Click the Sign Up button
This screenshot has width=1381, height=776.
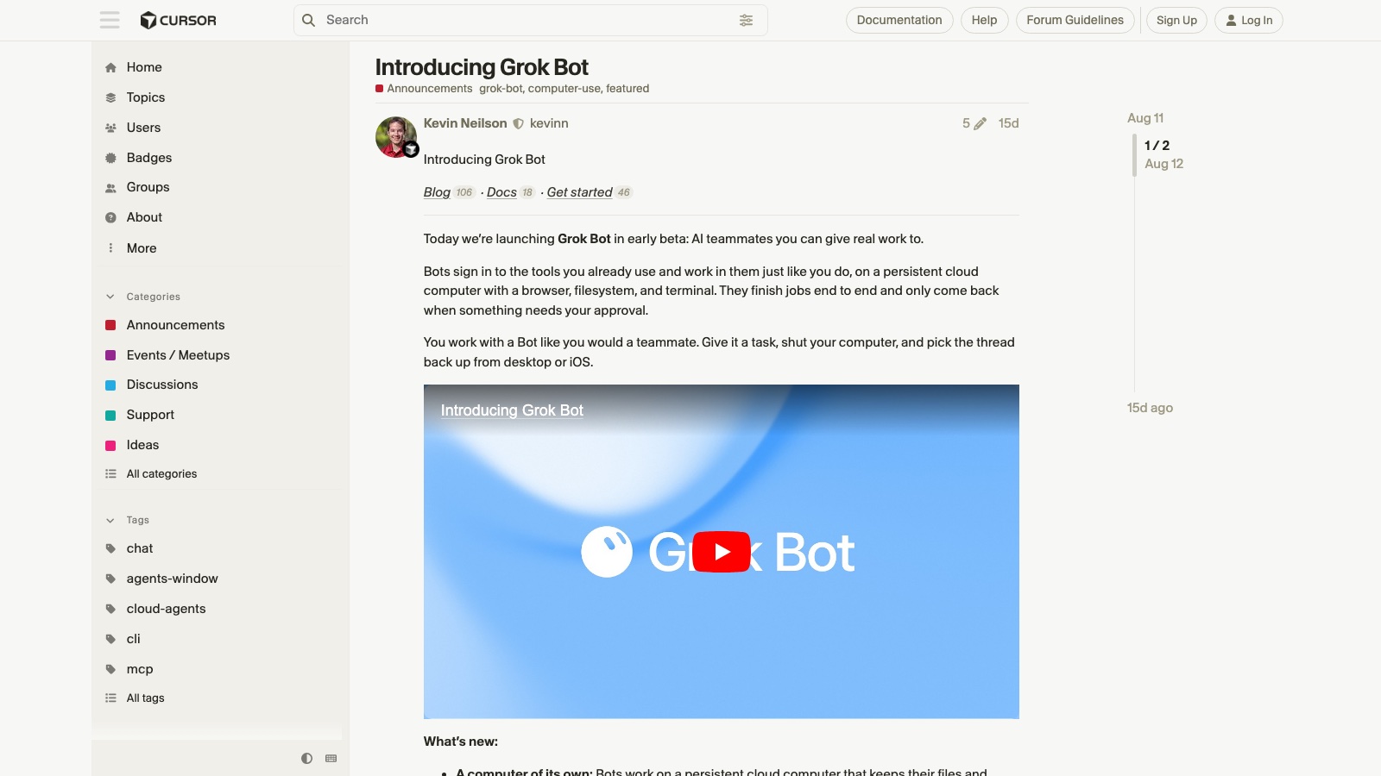coord(1176,20)
